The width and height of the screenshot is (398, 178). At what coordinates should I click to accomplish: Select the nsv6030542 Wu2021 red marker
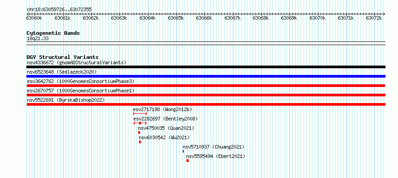(x=140, y=142)
